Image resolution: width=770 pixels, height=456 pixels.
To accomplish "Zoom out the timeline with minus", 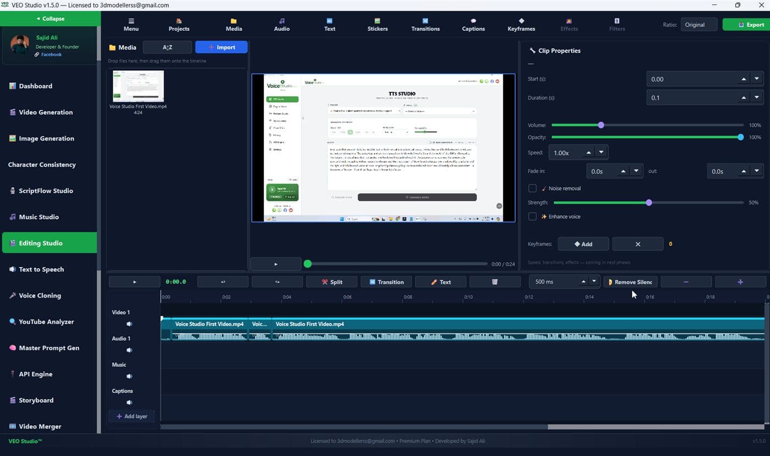I will pos(686,282).
